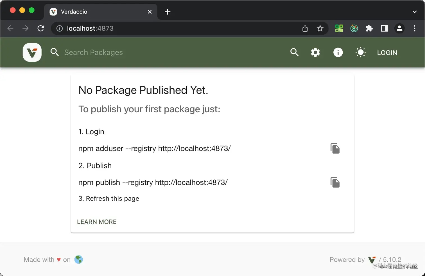Viewport: 425px width, 276px height.
Task: Open the Chrome profile avatar
Action: coord(399,28)
